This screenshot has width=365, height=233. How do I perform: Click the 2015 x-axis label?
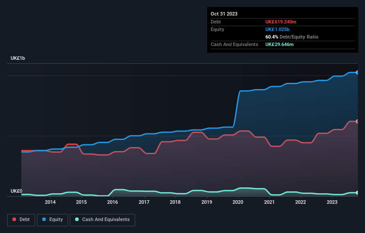81,202
